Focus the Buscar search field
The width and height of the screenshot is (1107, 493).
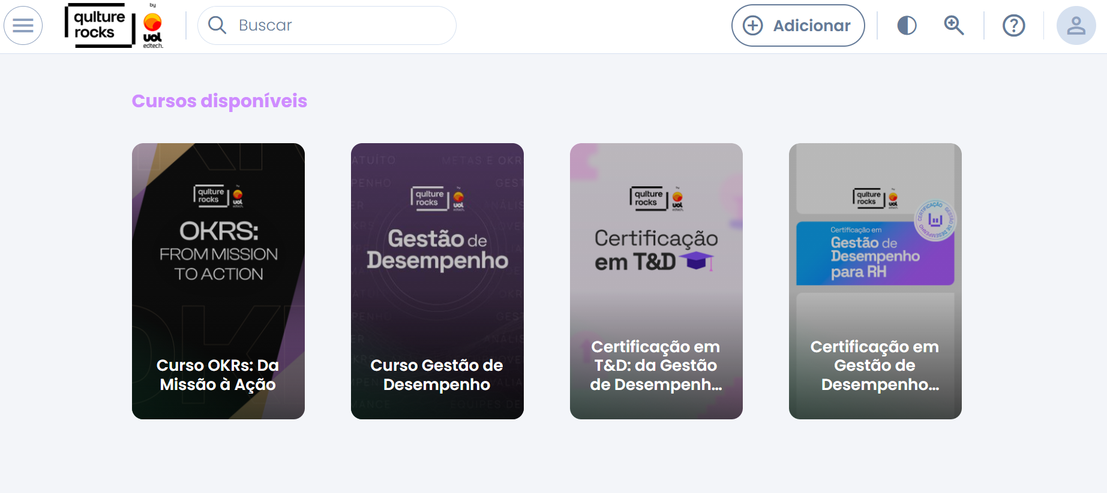327,25
